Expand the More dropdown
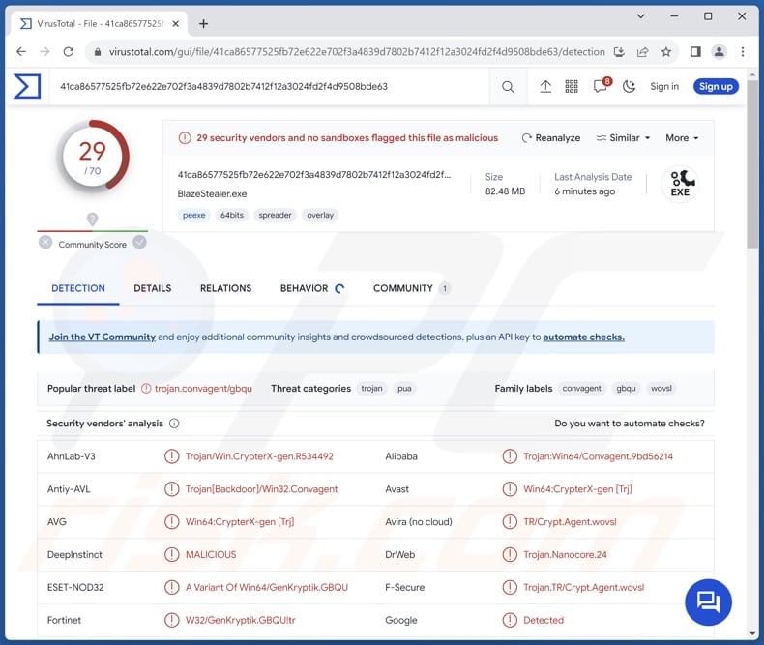The width and height of the screenshot is (764, 645). coord(682,138)
